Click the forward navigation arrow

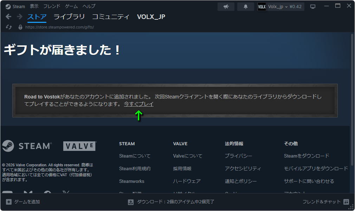[x=19, y=17]
